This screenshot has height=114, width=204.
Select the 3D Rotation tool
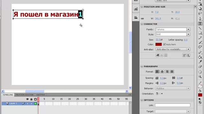(x=200, y=9)
